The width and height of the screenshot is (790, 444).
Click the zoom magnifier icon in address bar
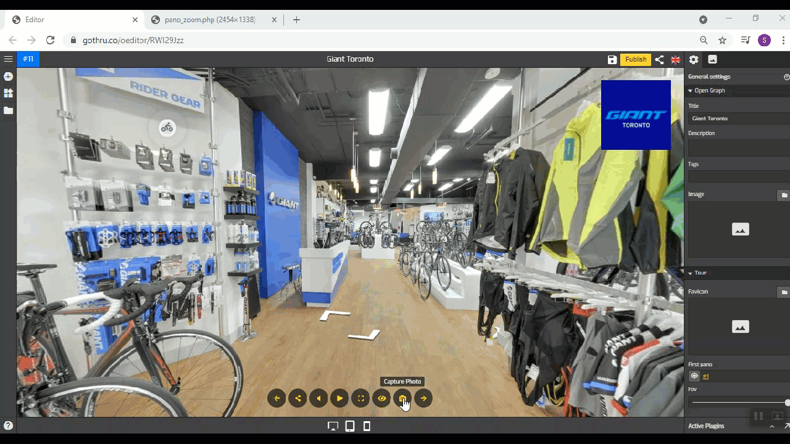(x=704, y=40)
